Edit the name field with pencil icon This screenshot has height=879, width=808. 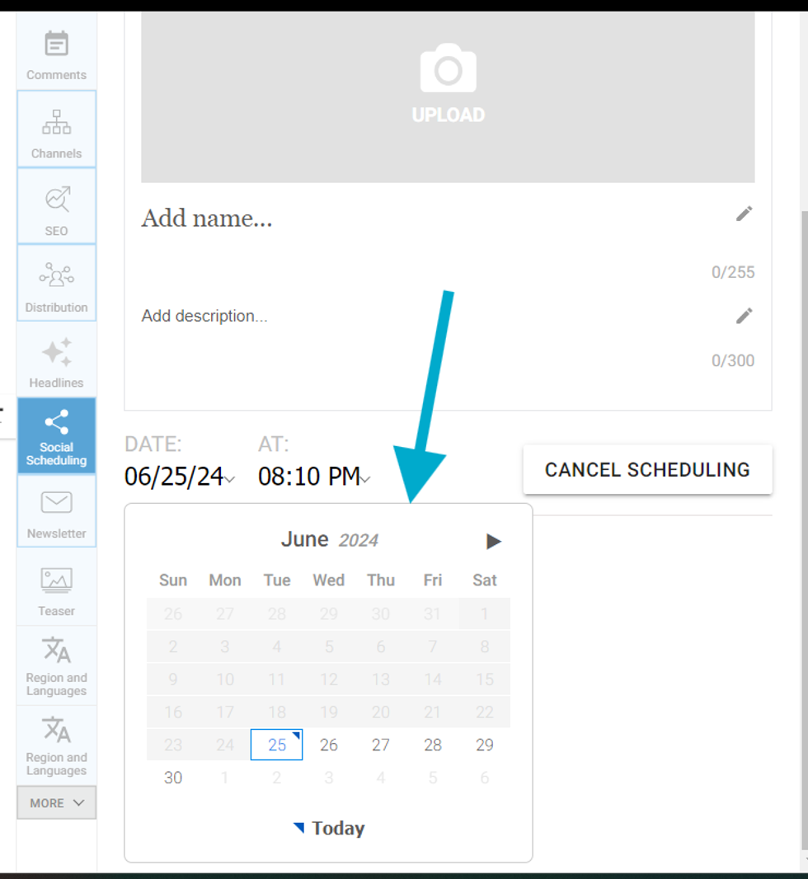tap(744, 214)
